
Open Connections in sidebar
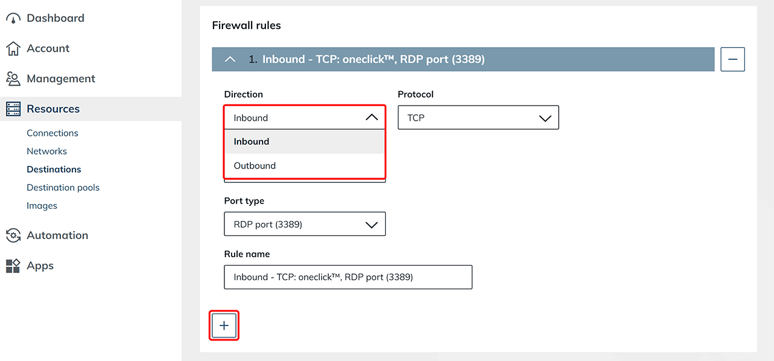pyautogui.click(x=53, y=133)
